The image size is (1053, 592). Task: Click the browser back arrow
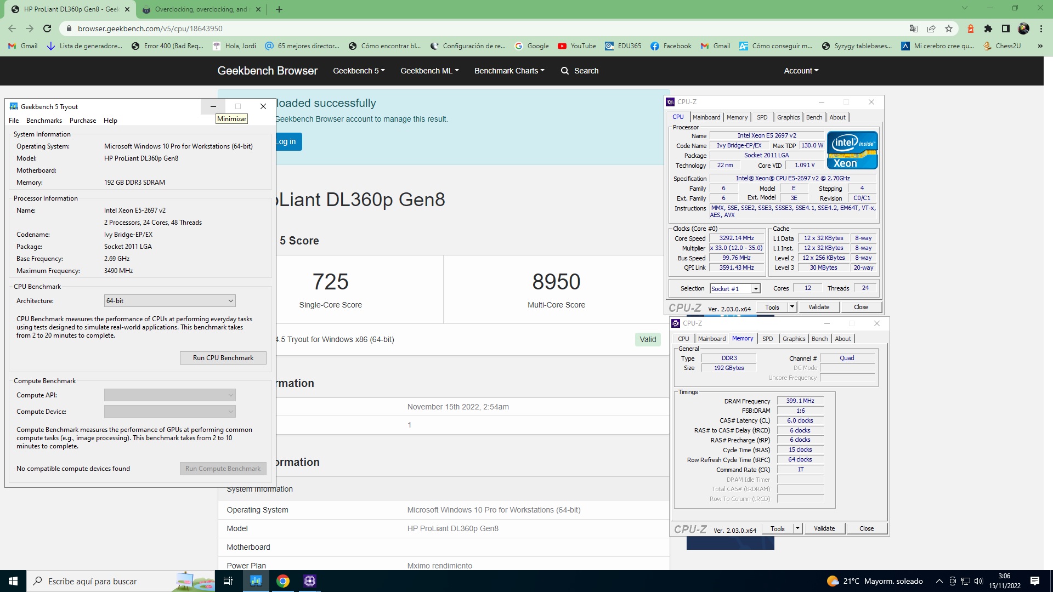point(12,29)
